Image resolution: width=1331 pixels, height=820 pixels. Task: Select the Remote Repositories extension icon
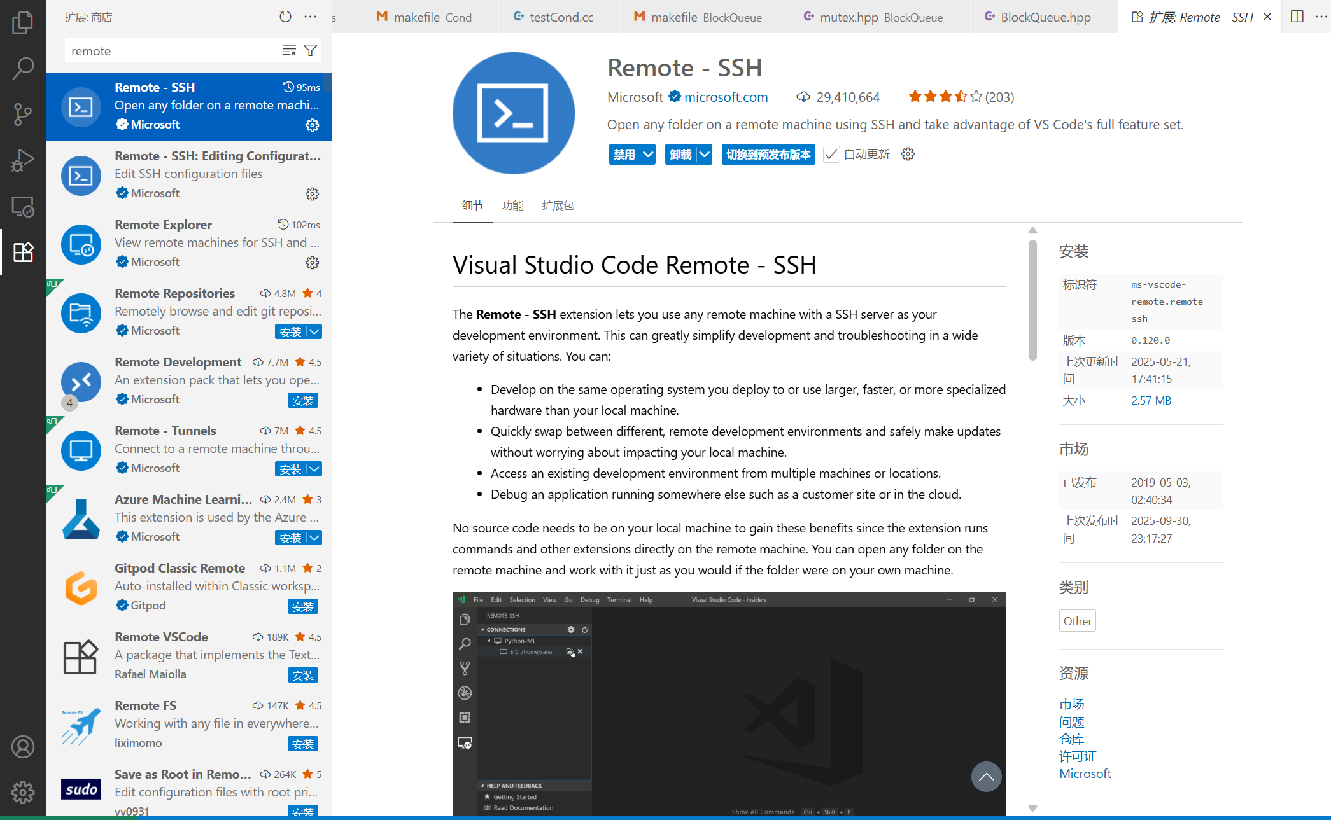81,313
